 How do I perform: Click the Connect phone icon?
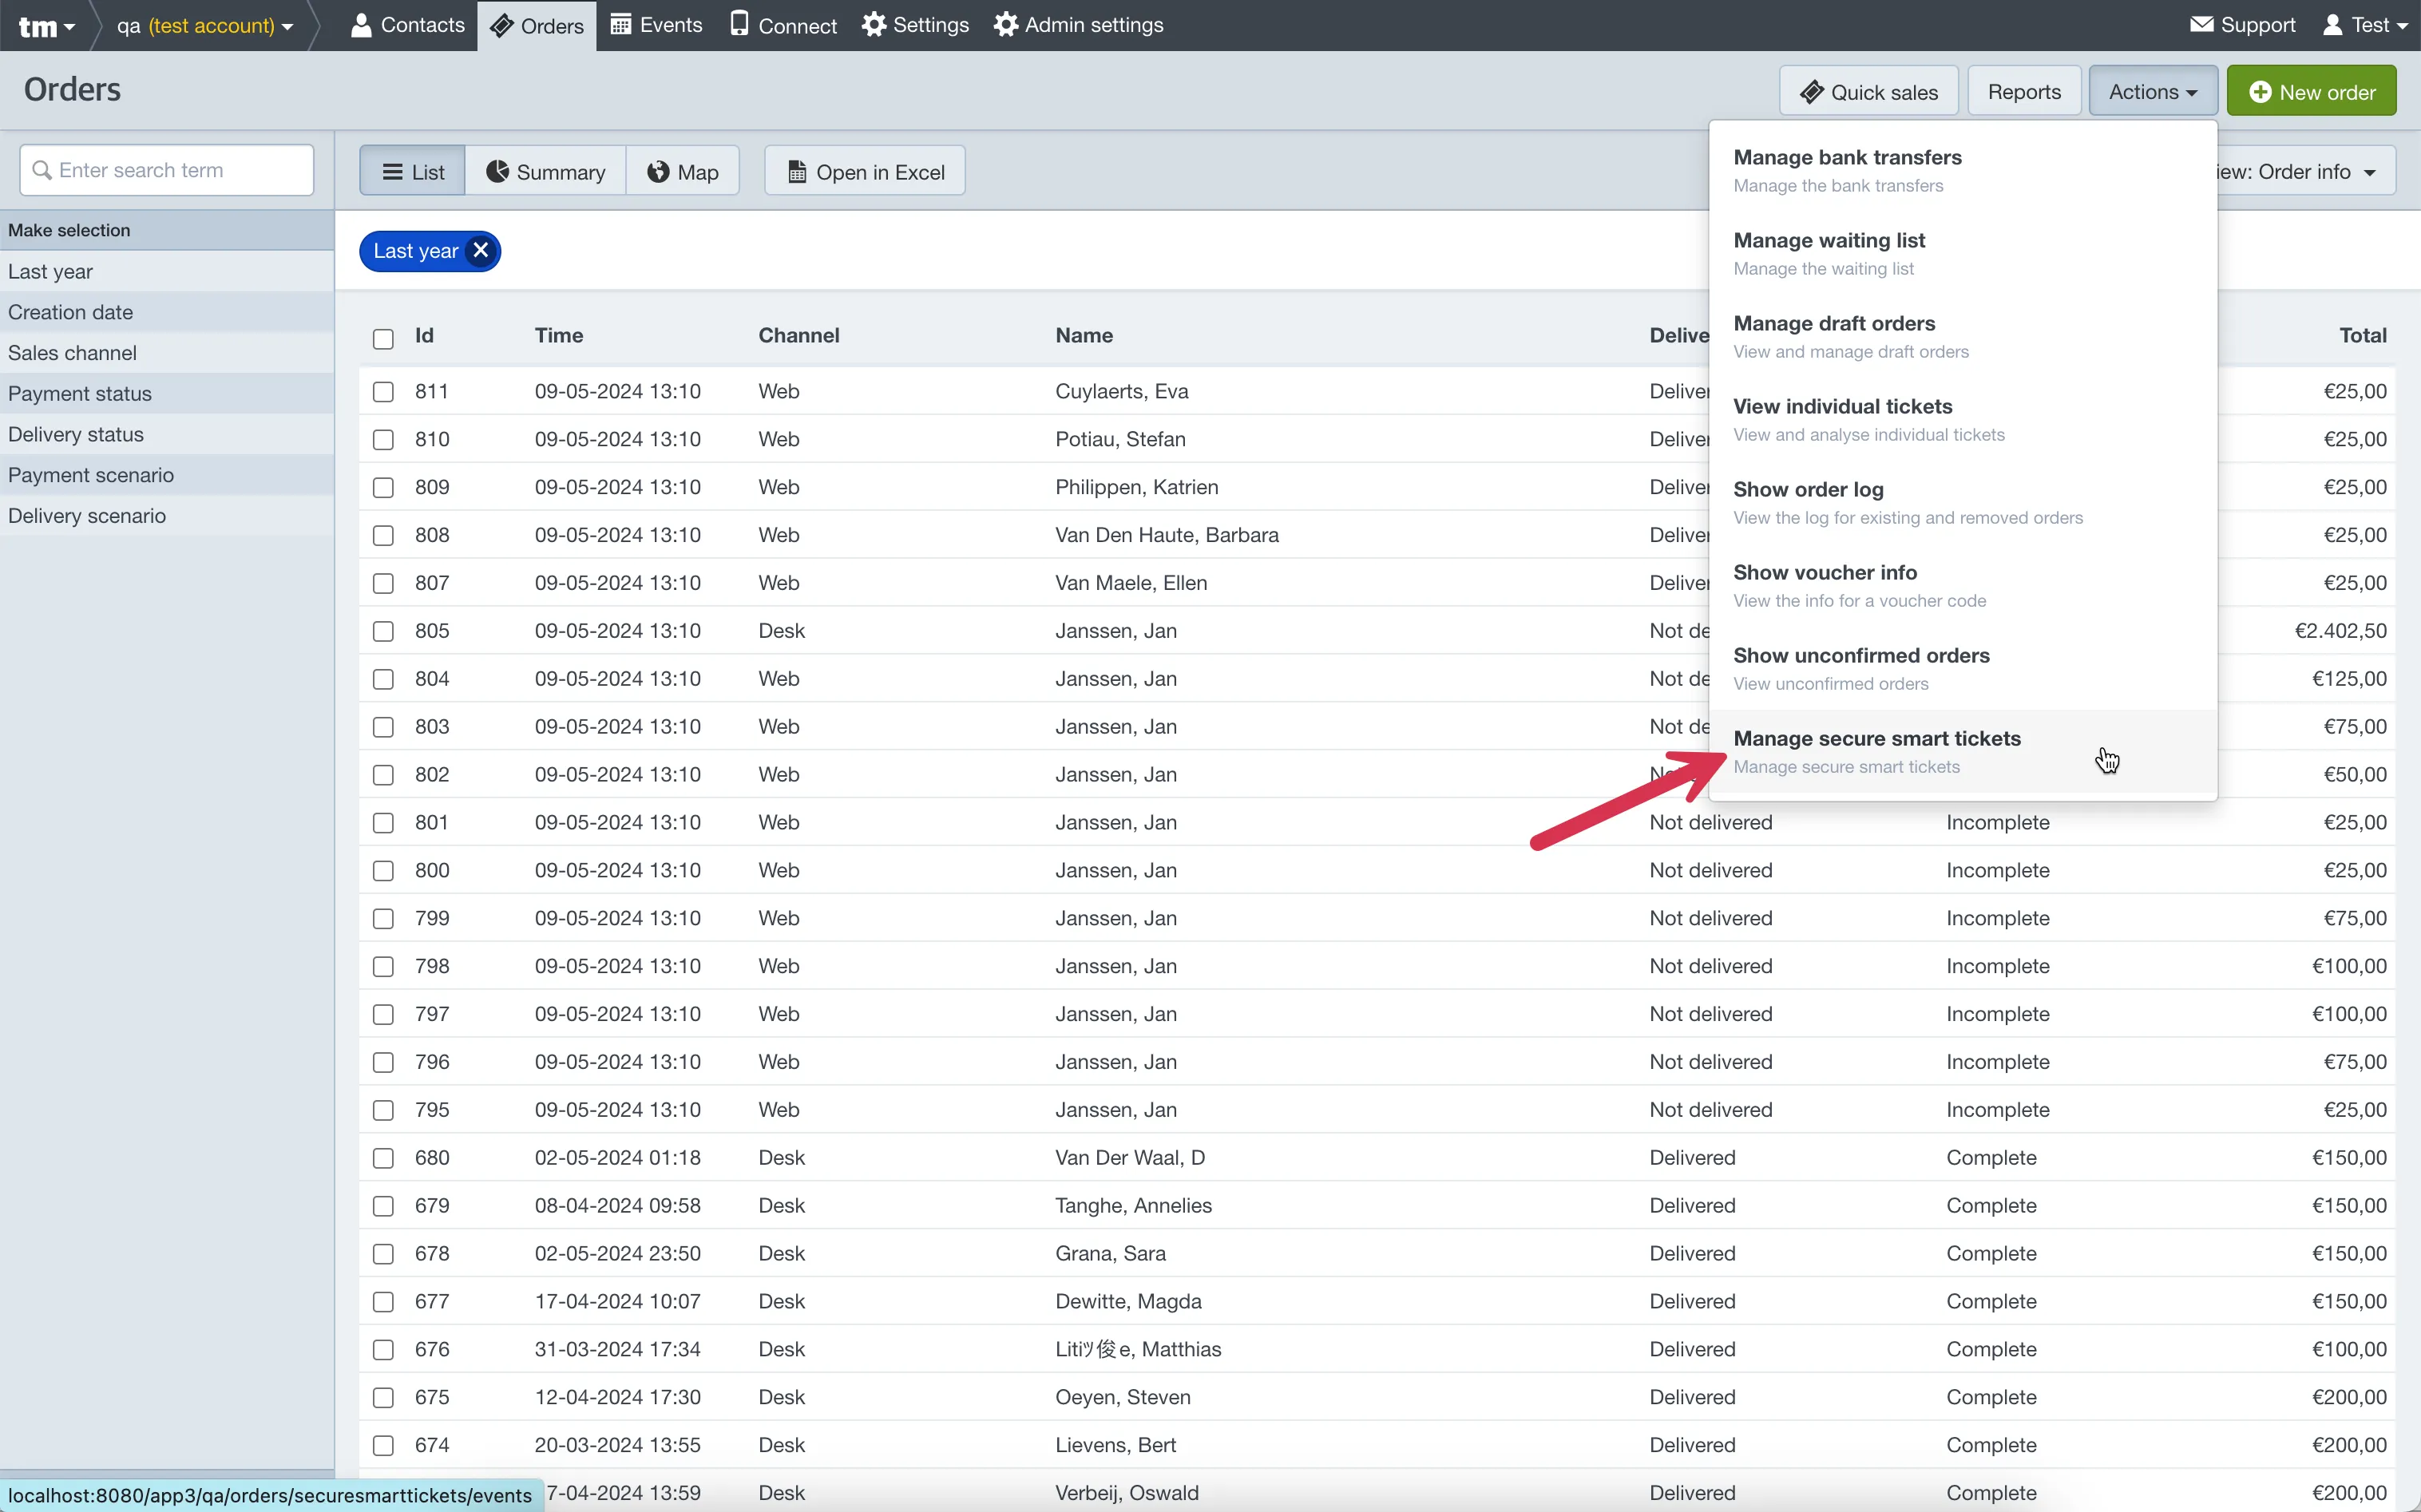pos(739,24)
